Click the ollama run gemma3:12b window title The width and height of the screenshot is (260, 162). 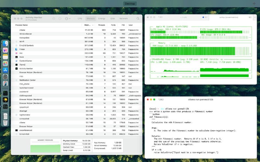[201, 99]
